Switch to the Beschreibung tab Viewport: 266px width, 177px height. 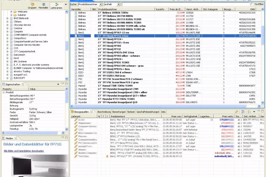(104, 112)
